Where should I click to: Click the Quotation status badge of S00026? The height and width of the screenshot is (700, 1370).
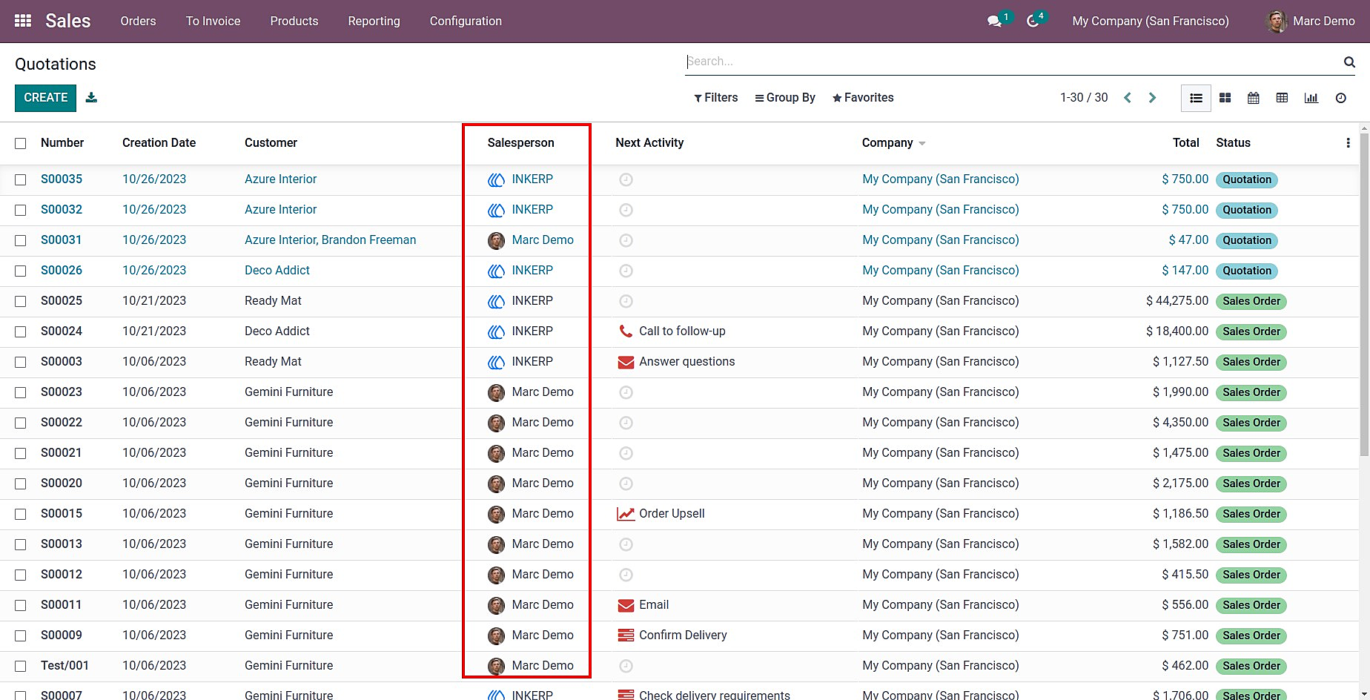click(1247, 271)
